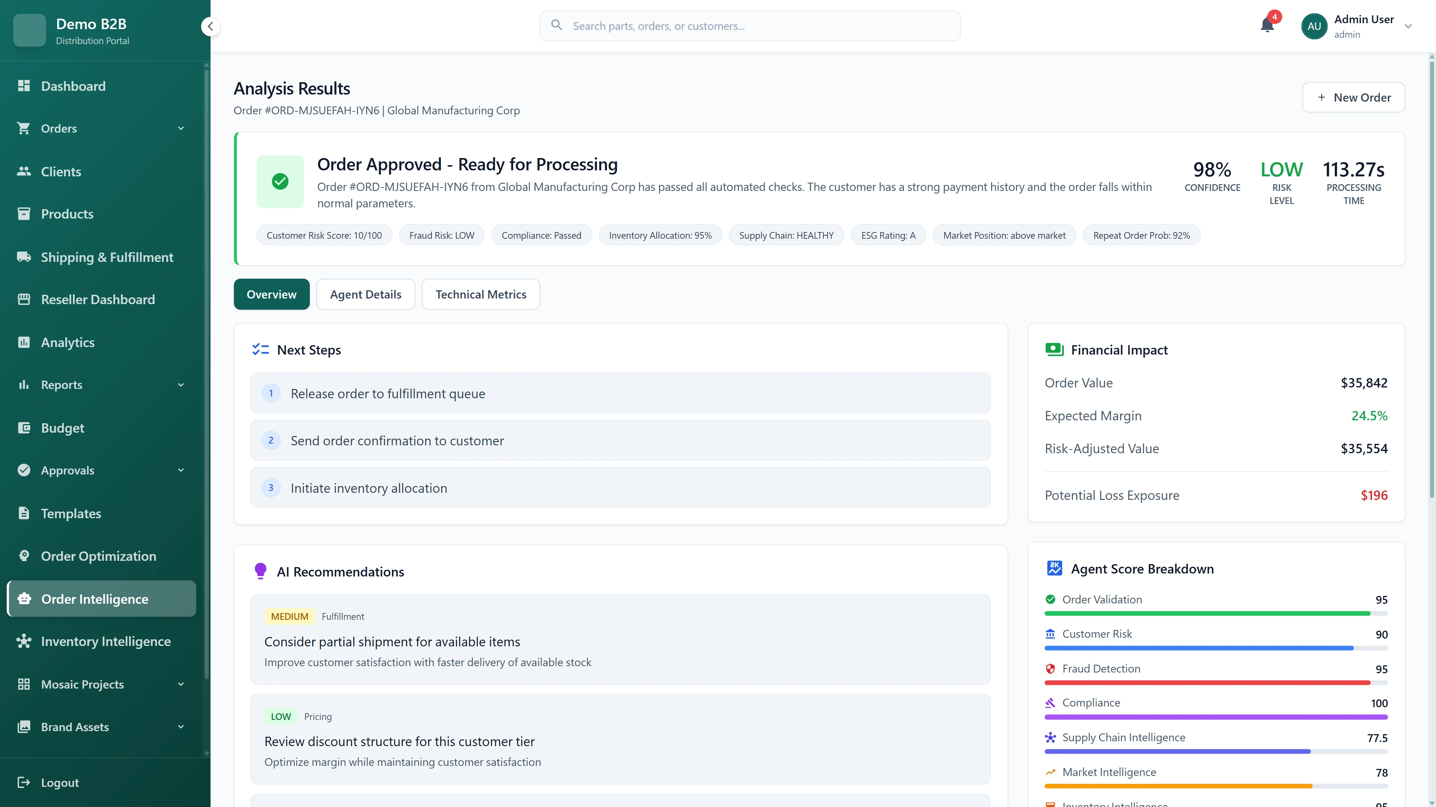Screen dimensions: 1436x807
Task: Go to Order Optimization
Action: click(99, 556)
